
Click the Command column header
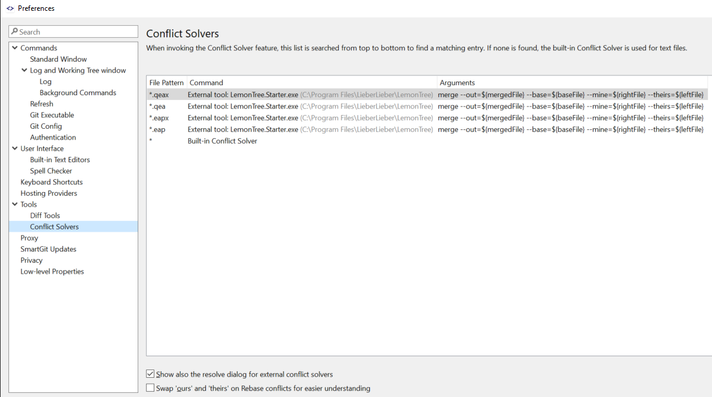point(312,82)
